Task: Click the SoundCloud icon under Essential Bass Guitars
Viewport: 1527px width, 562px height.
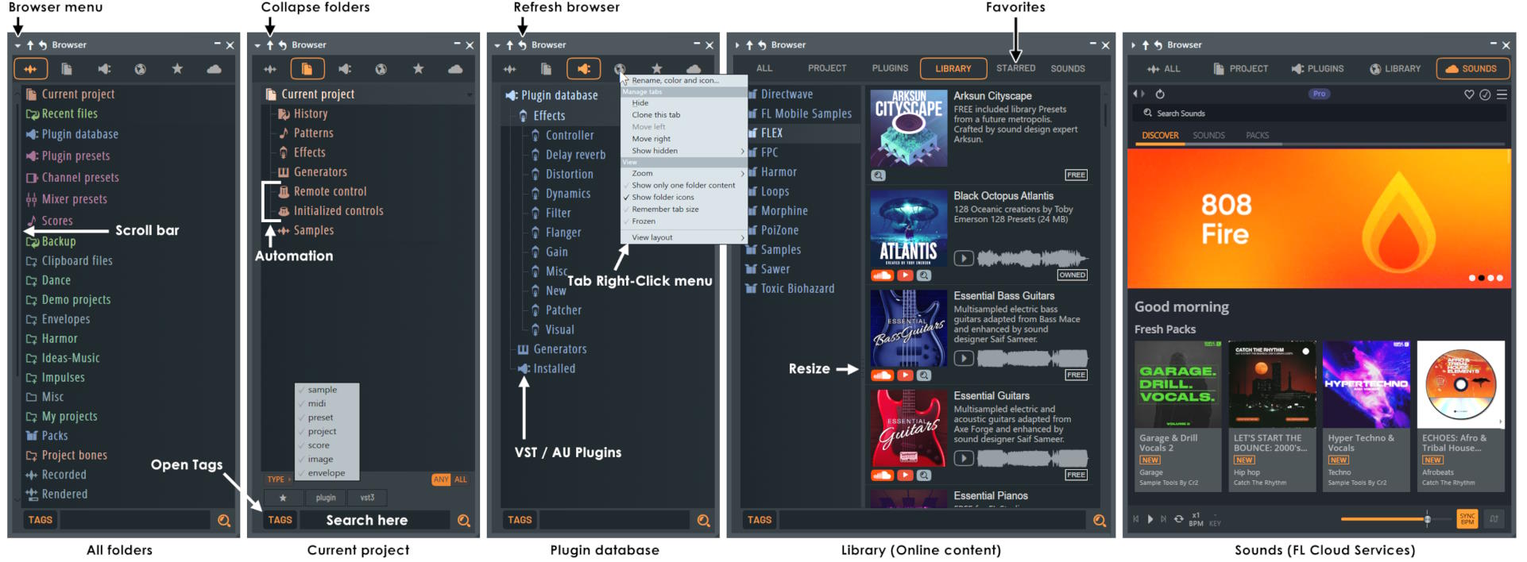Action: pos(882,375)
